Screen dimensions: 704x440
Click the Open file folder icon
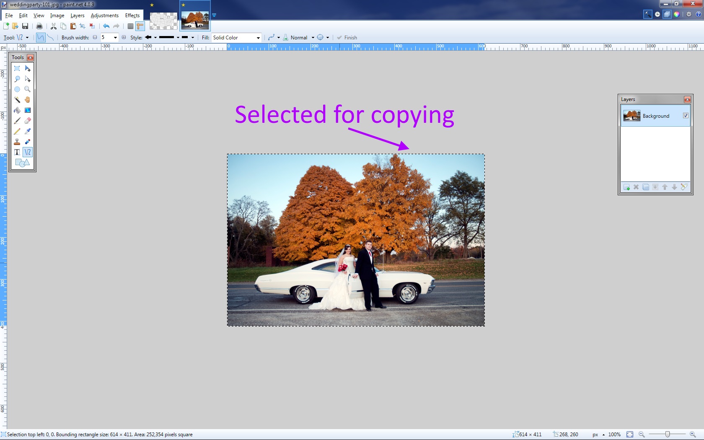(16, 26)
